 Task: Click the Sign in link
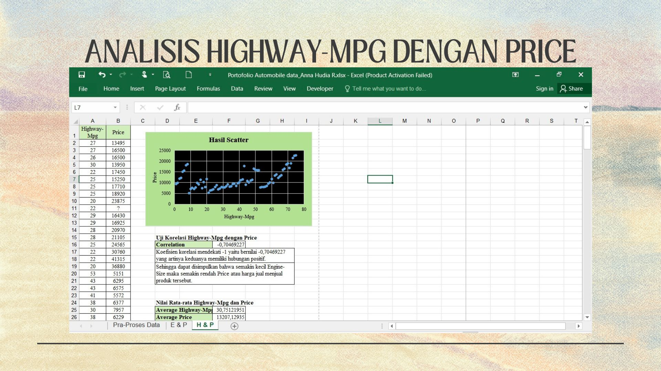[544, 89]
